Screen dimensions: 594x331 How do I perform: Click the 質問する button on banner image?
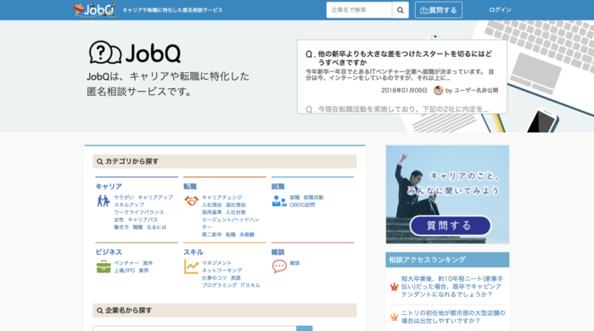coord(450,226)
